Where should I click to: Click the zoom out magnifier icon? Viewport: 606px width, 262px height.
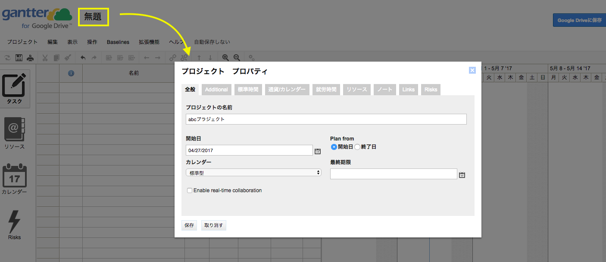click(x=237, y=57)
